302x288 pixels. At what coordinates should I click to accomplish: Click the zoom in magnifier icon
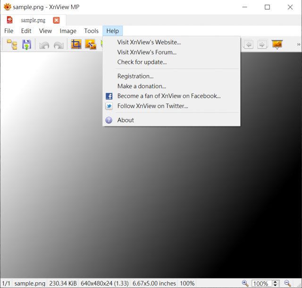245,283
